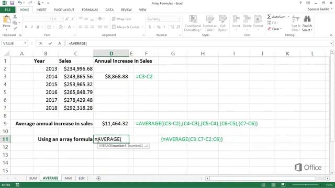This screenshot has width=335, height=188.
Task: Open the FILE tab
Action: point(8,10)
